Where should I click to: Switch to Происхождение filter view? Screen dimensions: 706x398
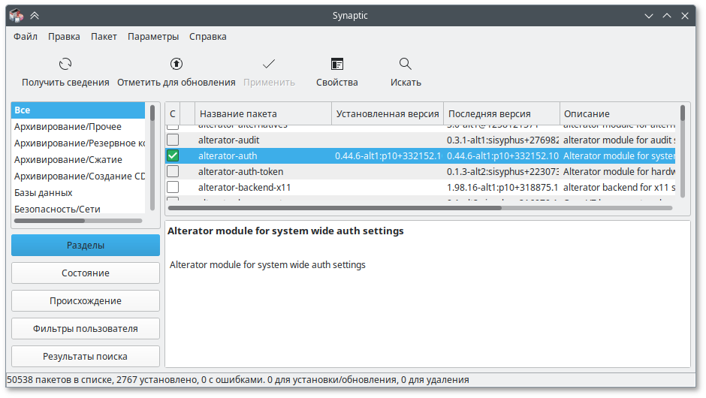pos(86,301)
